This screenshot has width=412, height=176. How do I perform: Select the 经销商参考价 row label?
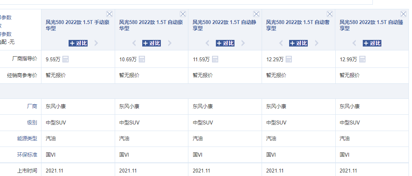[x=22, y=75]
